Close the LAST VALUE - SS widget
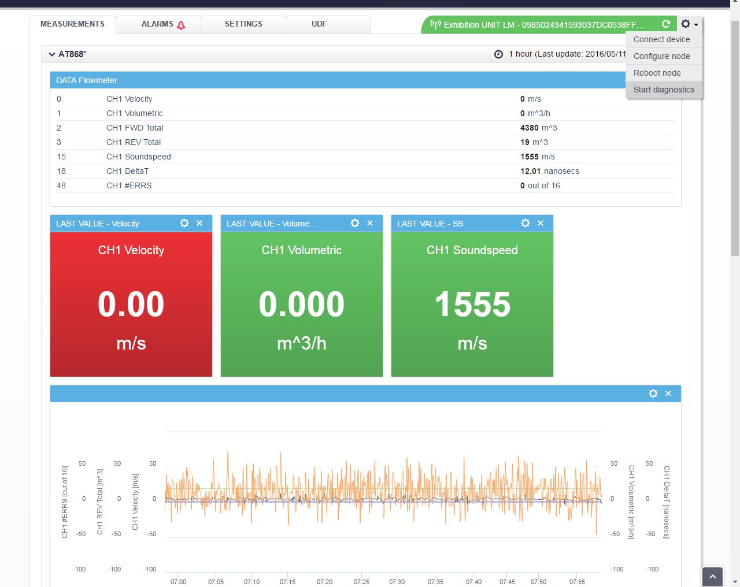The height and width of the screenshot is (587, 740). [541, 223]
